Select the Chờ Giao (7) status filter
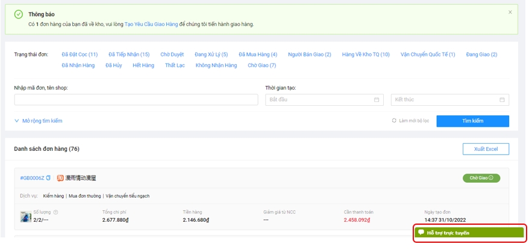 point(261,66)
